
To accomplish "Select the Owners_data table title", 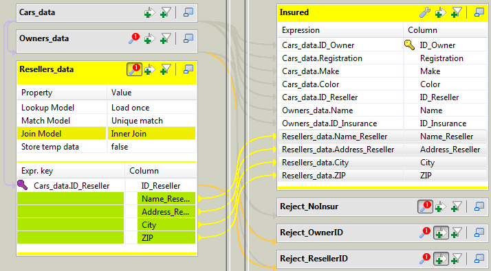I will click(x=44, y=38).
